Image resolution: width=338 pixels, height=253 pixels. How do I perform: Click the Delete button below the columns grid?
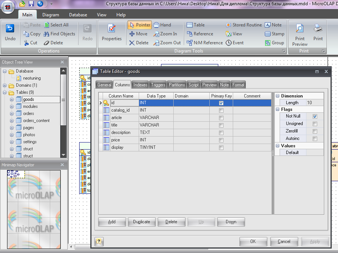(x=171, y=222)
